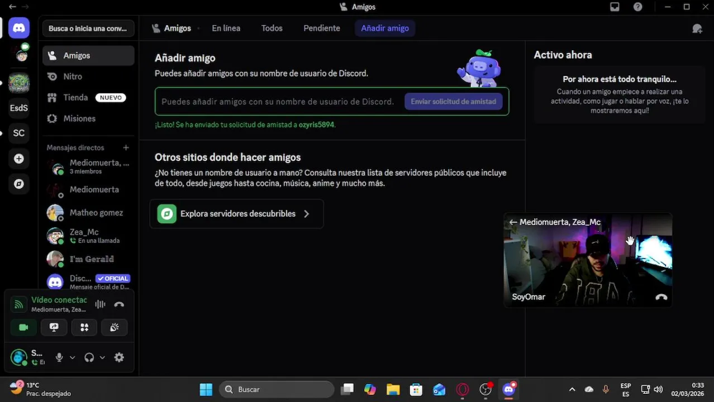
Task: Open Tienda shop page
Action: (88, 98)
